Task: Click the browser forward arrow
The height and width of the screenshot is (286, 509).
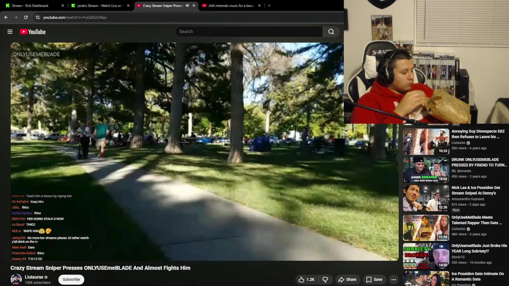Action: click(x=16, y=17)
